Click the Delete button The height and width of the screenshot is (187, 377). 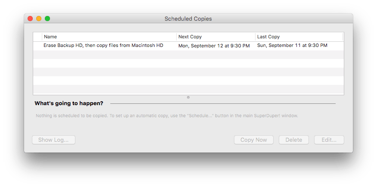[294, 140]
